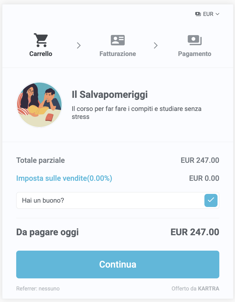Screen dimensions: 235x302
Task: Apply coupon with the checkmark button
Action: [211, 201]
